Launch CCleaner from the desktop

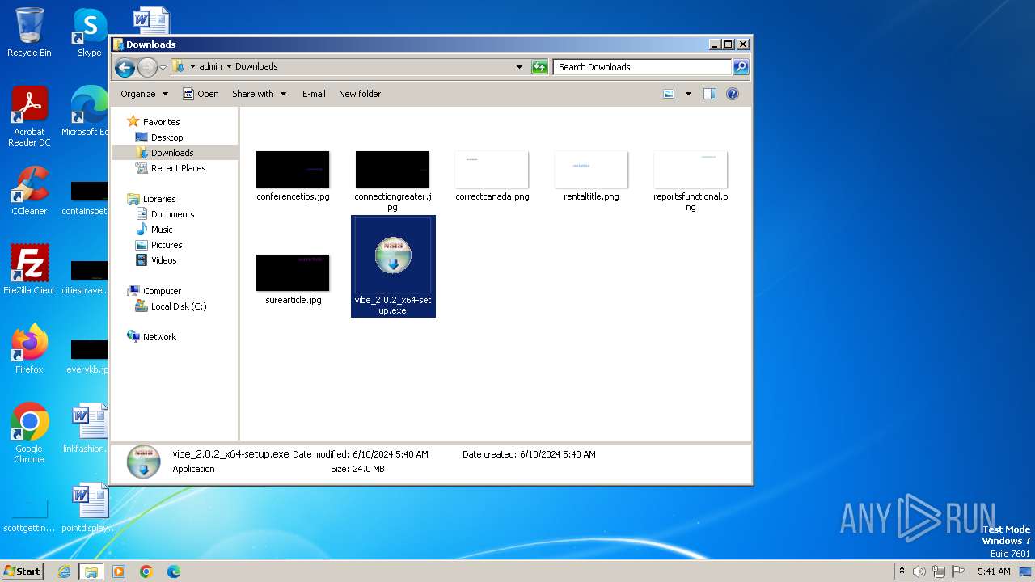pos(29,191)
